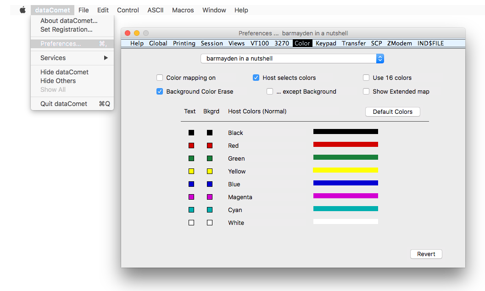Click the Magenta color preview bar
This screenshot has width=485, height=291.
(x=346, y=196)
